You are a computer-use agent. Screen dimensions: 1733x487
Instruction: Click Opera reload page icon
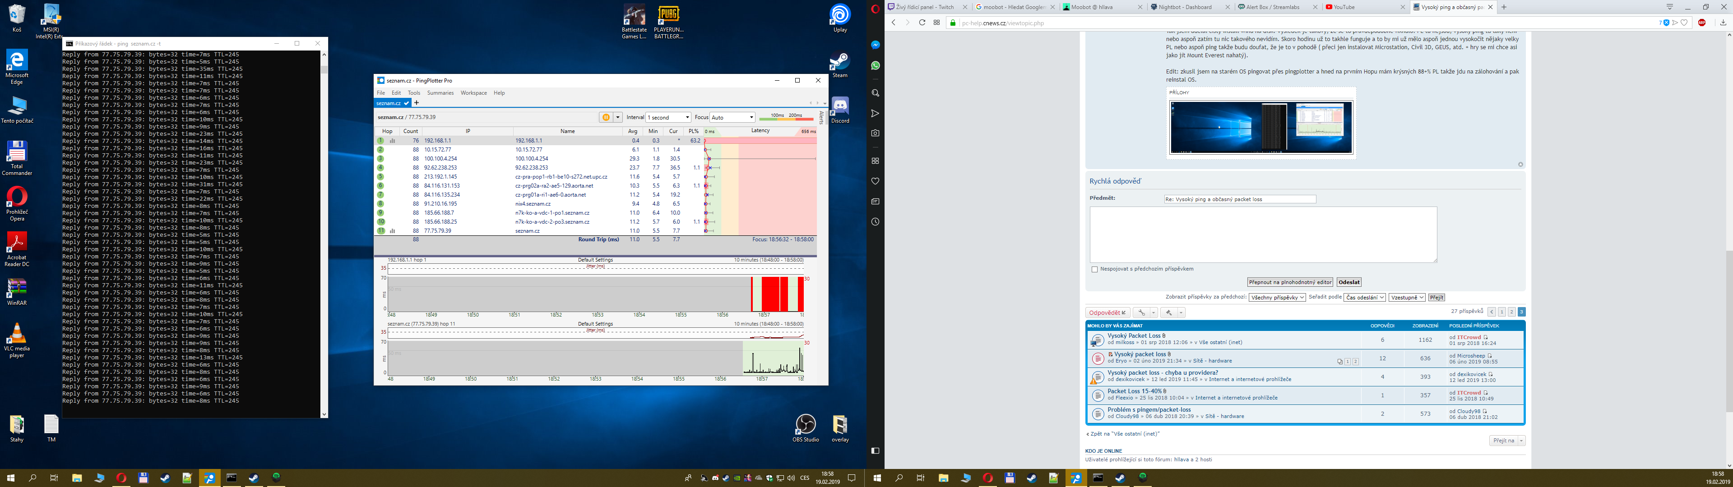(922, 22)
